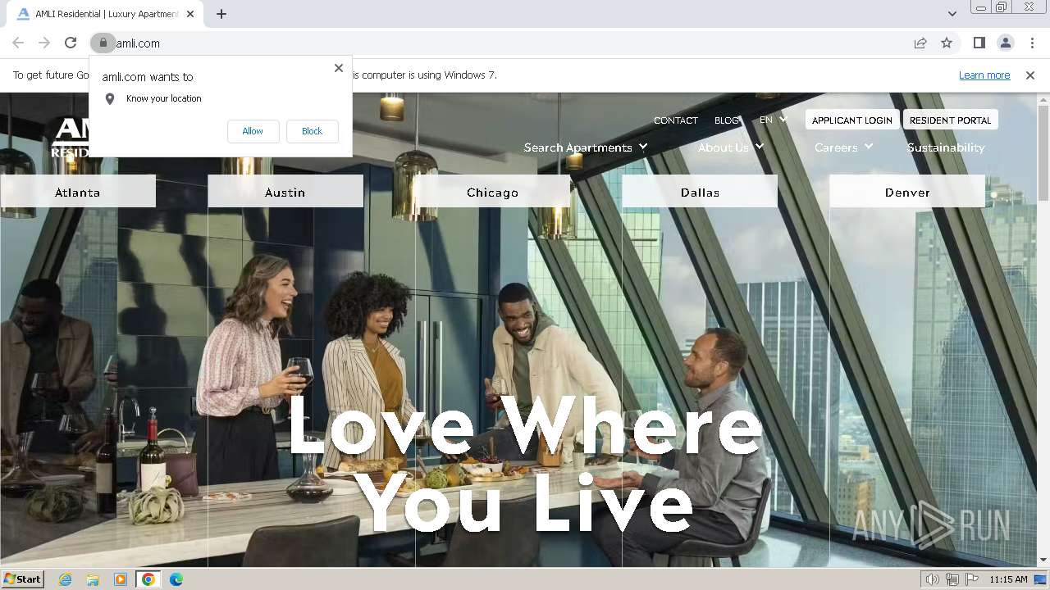Viewport: 1050px width, 590px height.
Task: Select the Denver city tab
Action: pyautogui.click(x=907, y=192)
